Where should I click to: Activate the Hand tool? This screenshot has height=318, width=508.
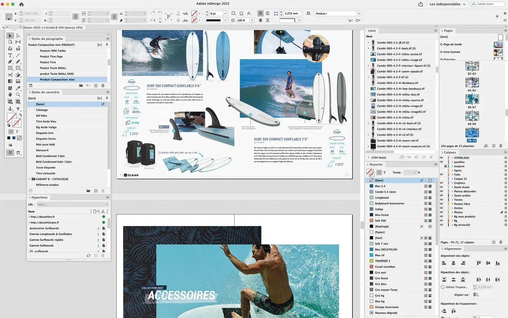point(10,95)
